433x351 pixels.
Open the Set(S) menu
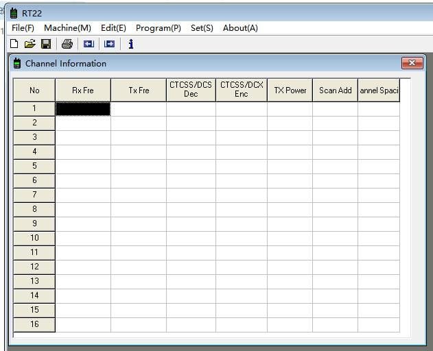(202, 28)
